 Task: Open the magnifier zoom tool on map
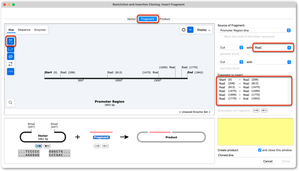(x=11, y=102)
